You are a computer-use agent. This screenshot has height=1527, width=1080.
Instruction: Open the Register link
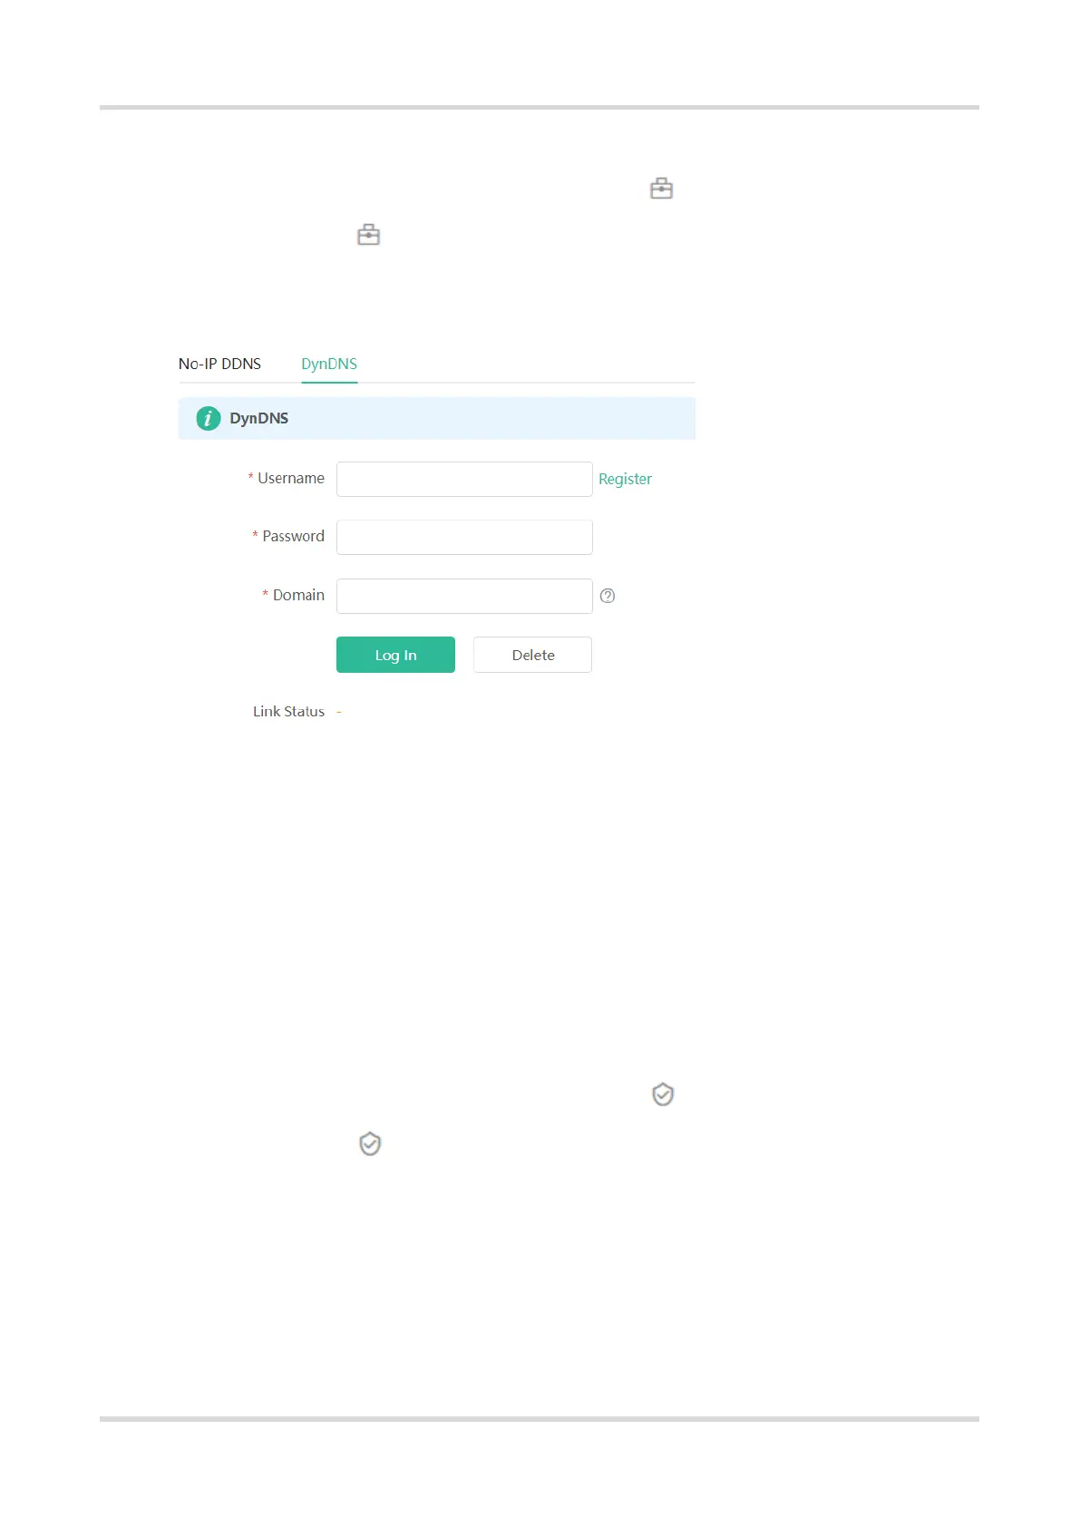pyautogui.click(x=625, y=479)
